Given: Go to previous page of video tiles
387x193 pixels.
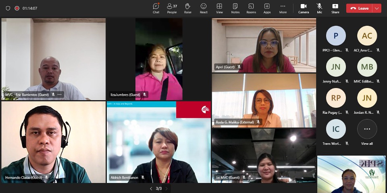Looking at the screenshot, I should (151, 189).
